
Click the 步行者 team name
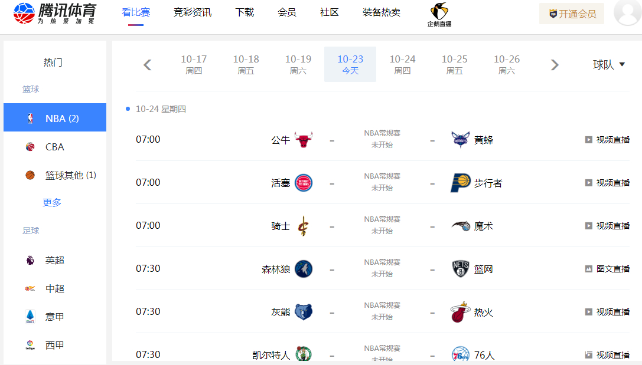pyautogui.click(x=488, y=183)
